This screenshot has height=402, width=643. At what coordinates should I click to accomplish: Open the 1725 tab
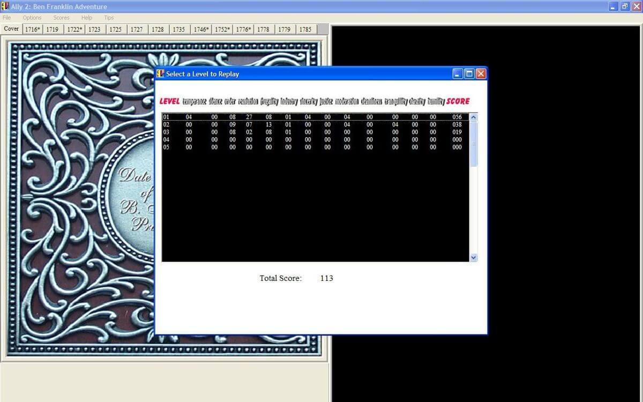116,29
